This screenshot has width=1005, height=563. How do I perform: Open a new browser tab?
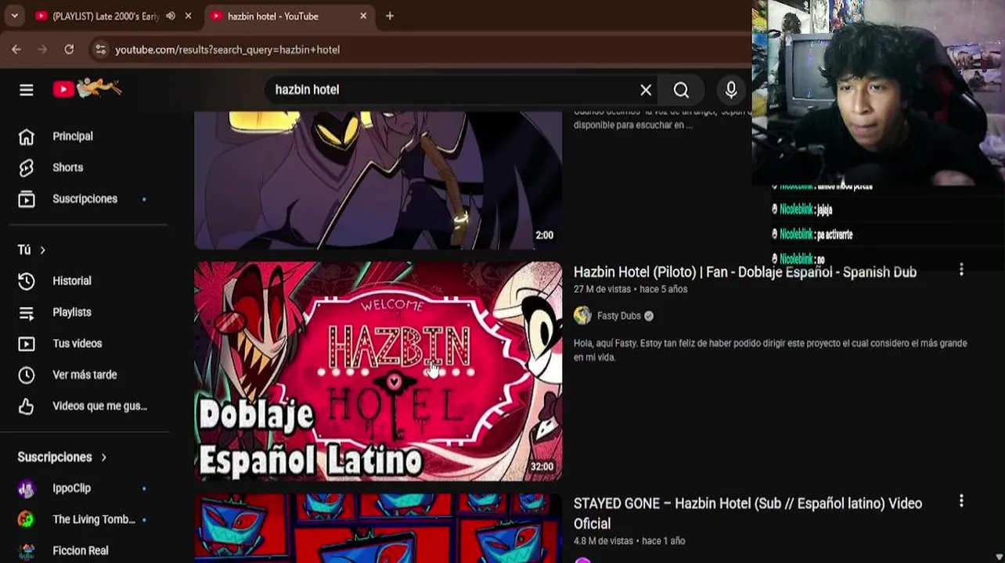coord(390,16)
